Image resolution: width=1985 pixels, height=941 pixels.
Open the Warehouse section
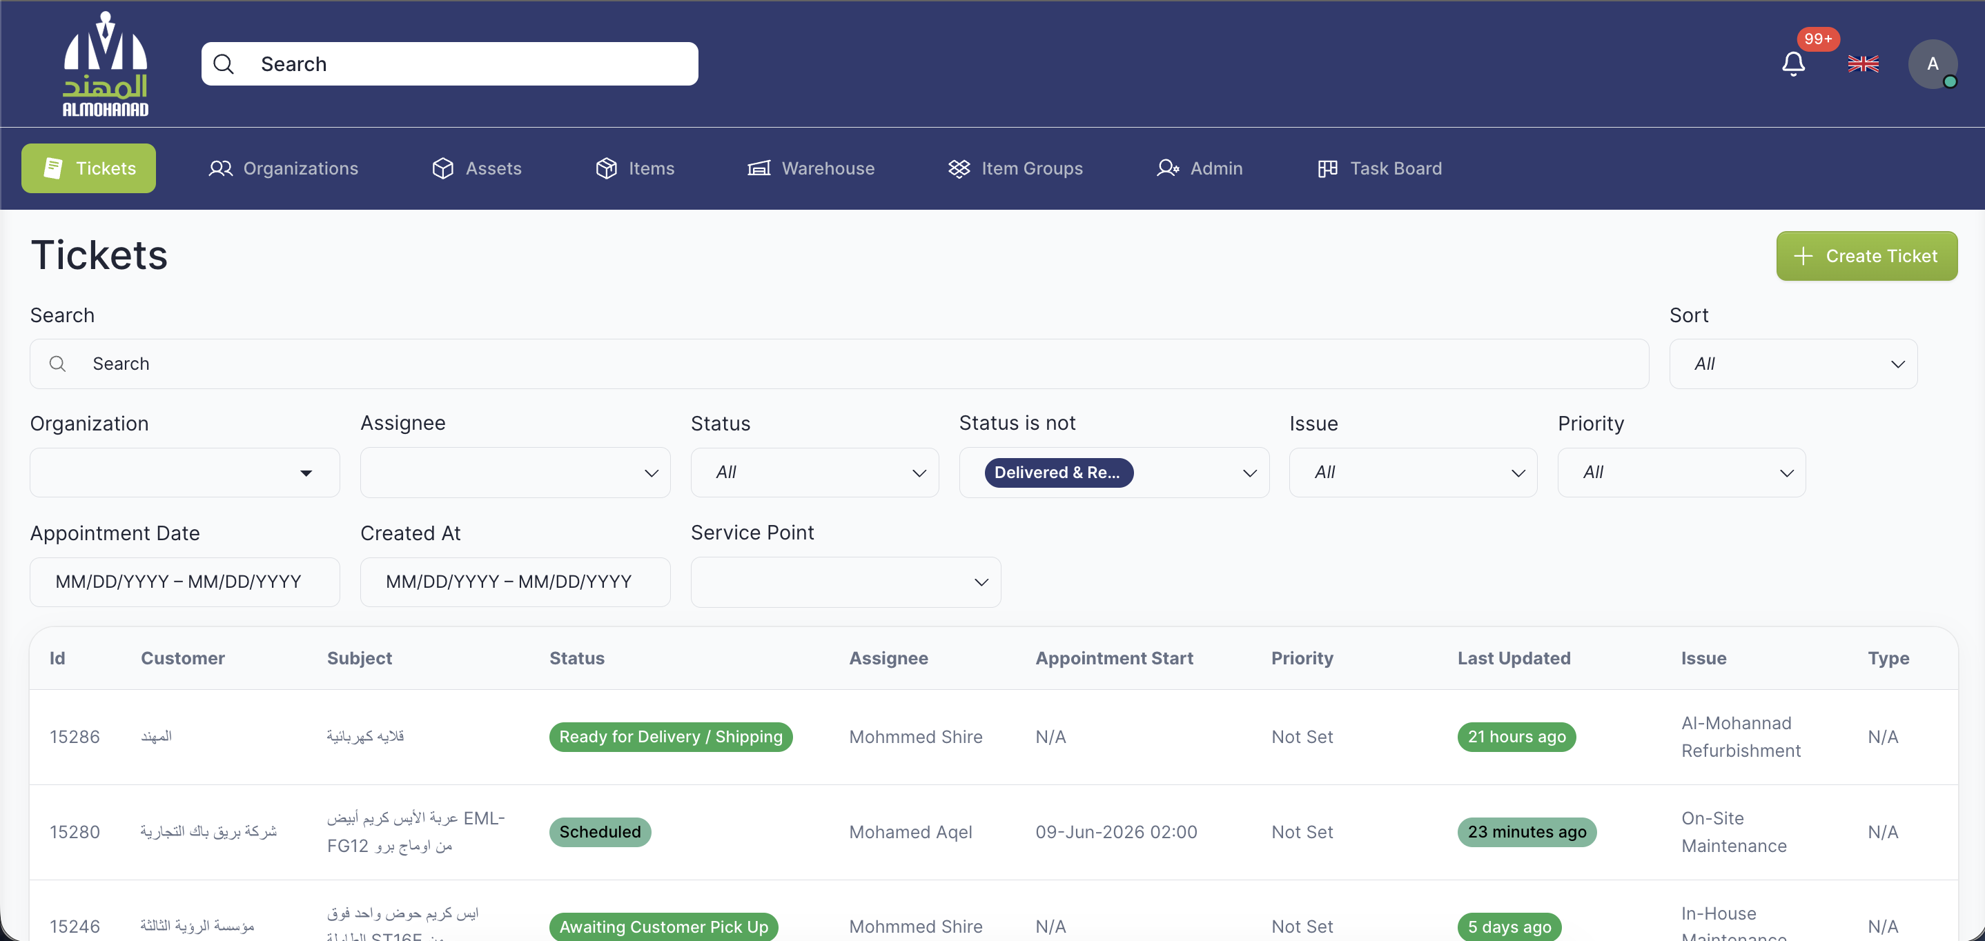811,168
